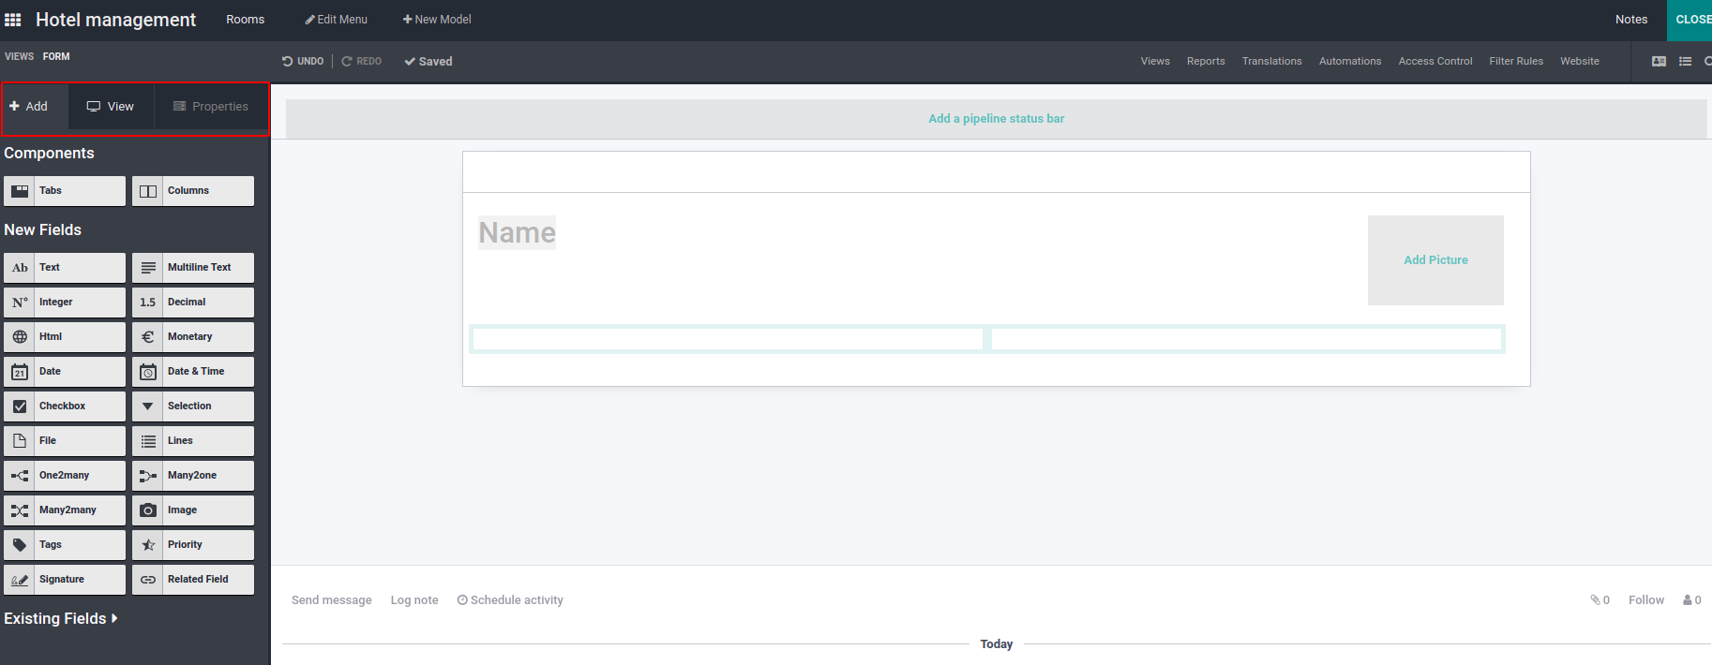The width and height of the screenshot is (1712, 665).
Task: Select the Columns component
Action: tap(193, 191)
